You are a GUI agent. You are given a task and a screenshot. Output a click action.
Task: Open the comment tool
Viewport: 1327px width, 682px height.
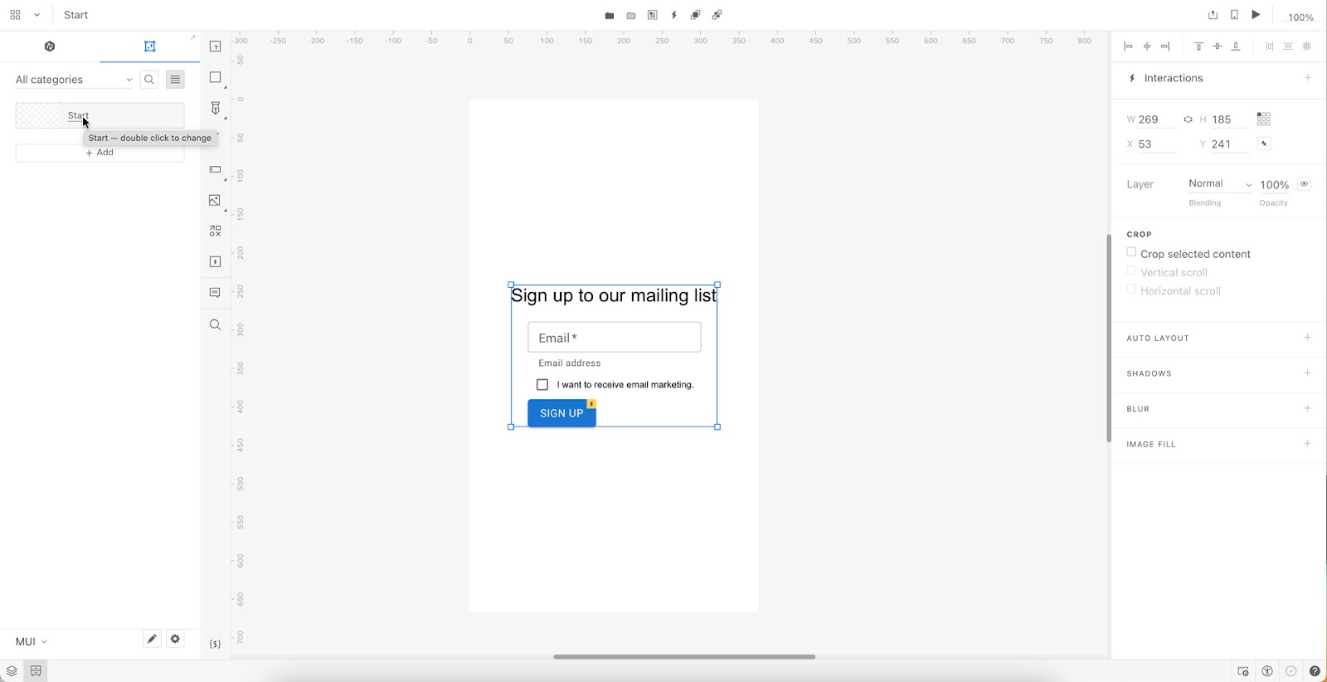pos(215,292)
